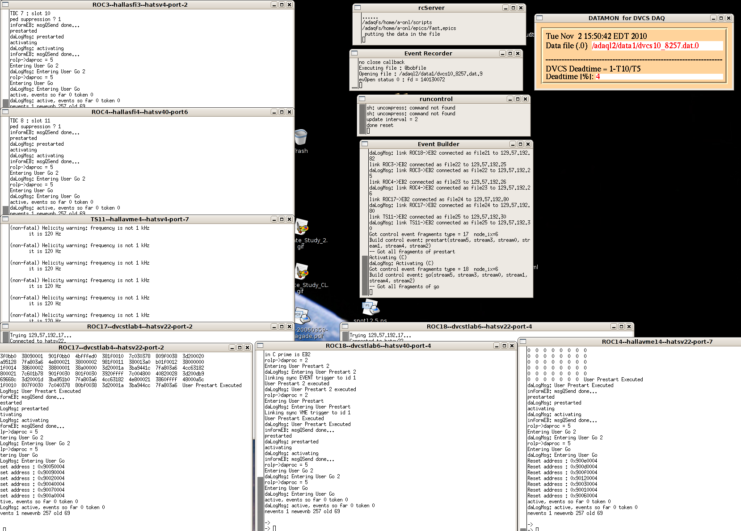Open the Trash desktop icon

pyautogui.click(x=301, y=137)
